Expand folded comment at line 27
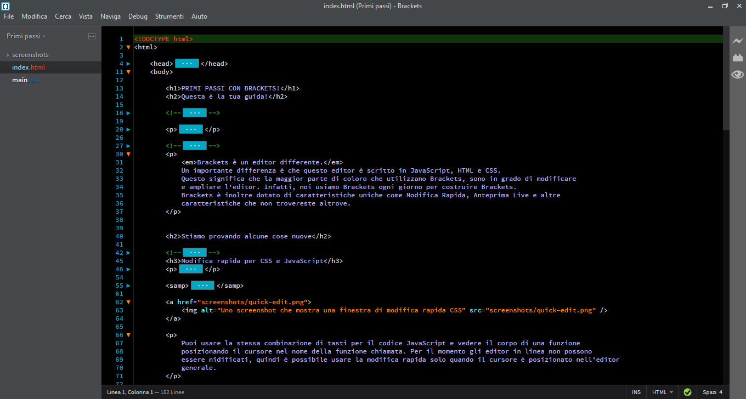 [x=128, y=146]
